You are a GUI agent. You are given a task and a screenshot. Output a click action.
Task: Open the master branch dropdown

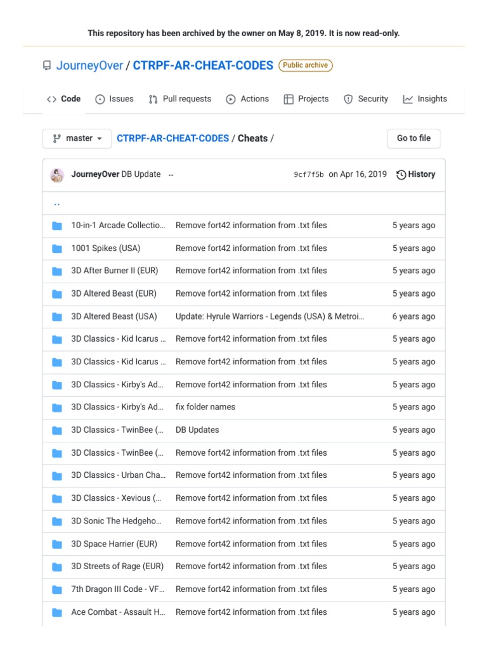[x=77, y=139]
